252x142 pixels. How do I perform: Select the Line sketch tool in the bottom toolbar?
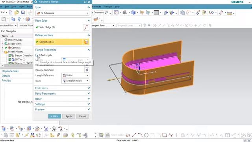pos(134,135)
